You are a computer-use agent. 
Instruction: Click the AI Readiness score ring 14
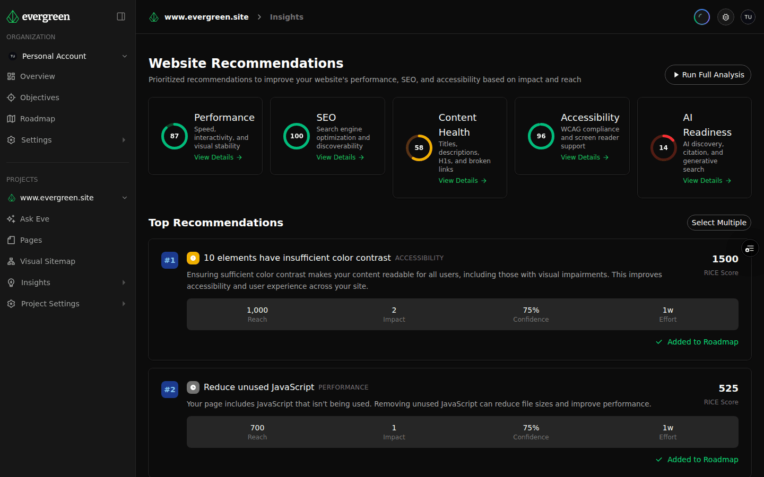pos(663,148)
